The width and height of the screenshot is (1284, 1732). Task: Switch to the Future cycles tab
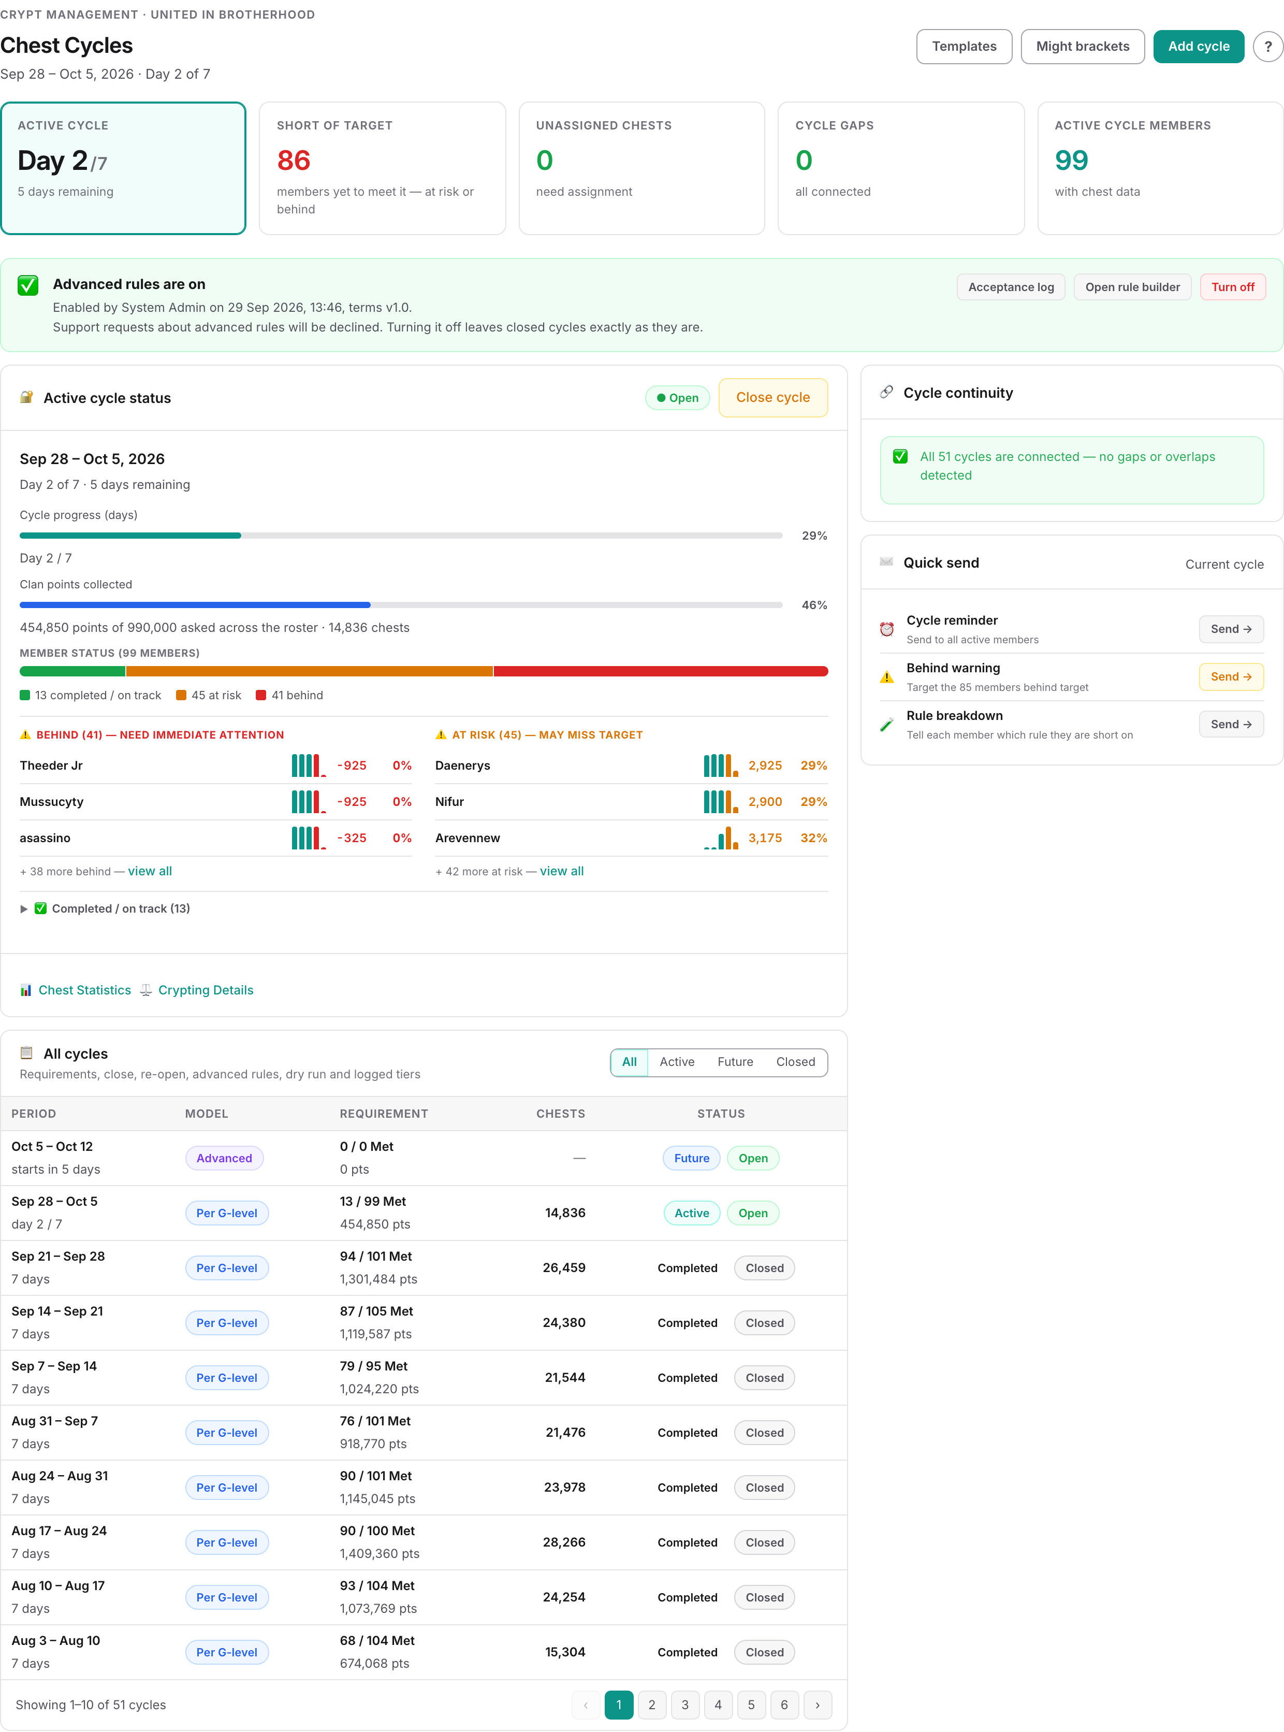click(x=735, y=1062)
